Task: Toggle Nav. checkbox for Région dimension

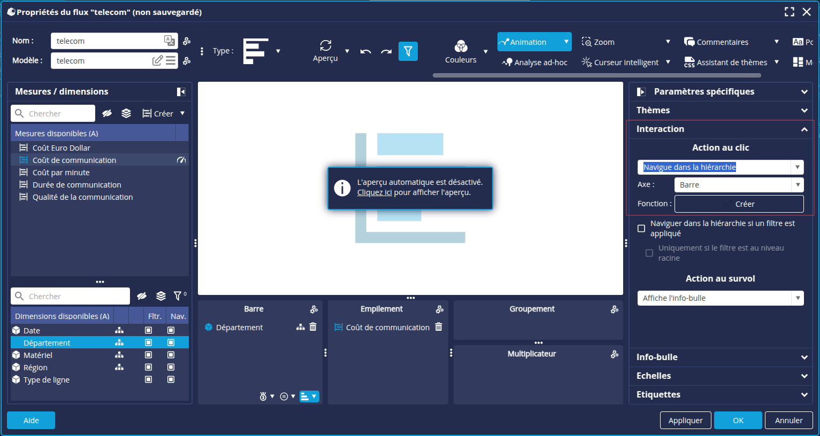Action: tap(171, 367)
